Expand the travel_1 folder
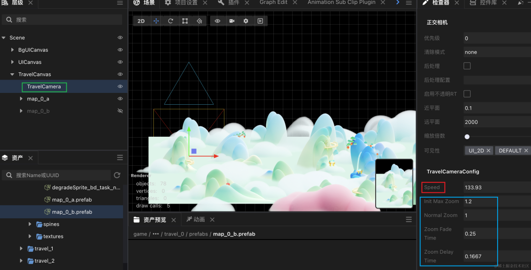 tap(21, 249)
